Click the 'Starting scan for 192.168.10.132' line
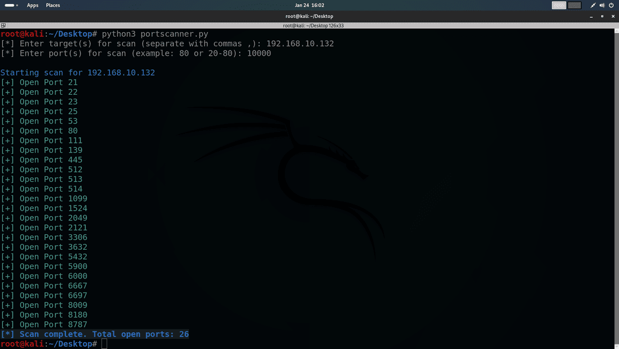 coord(77,73)
